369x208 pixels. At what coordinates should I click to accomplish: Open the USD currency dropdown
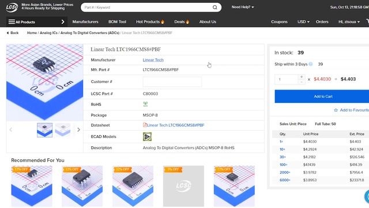[x=303, y=22]
